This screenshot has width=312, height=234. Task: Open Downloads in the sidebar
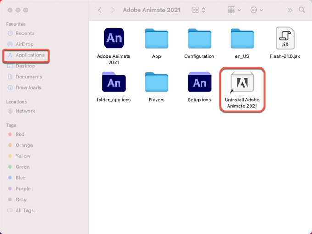24,88
